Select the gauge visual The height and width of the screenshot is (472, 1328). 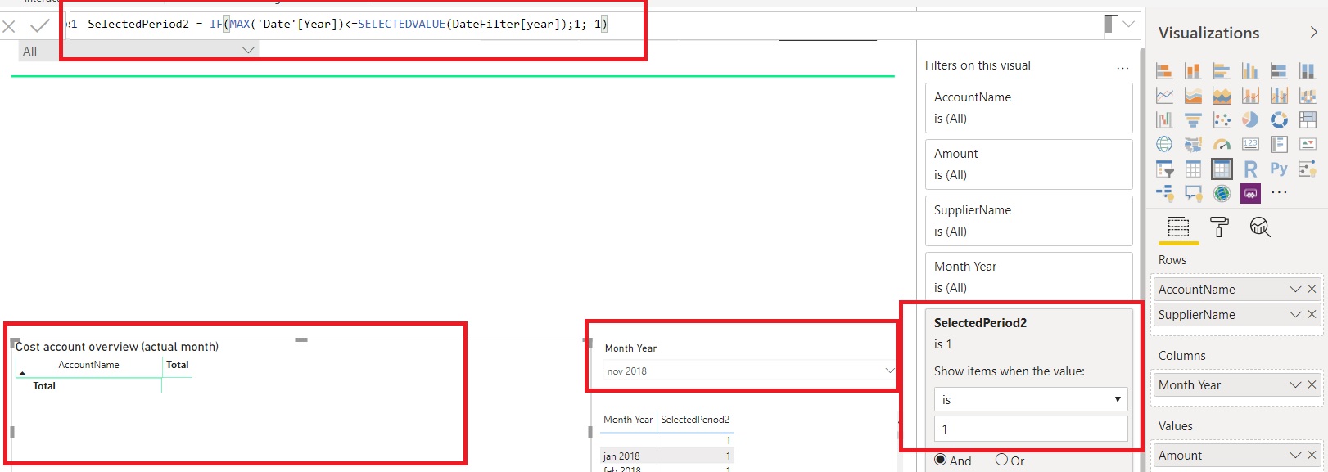coord(1222,145)
